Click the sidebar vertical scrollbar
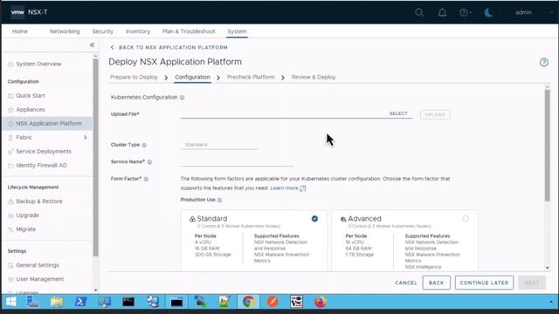Screen dimensions: 559x314 click(x=95, y=157)
